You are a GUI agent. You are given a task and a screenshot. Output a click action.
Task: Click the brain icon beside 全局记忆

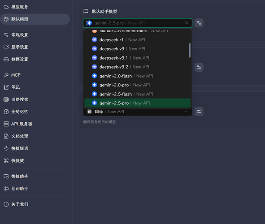[6, 112]
